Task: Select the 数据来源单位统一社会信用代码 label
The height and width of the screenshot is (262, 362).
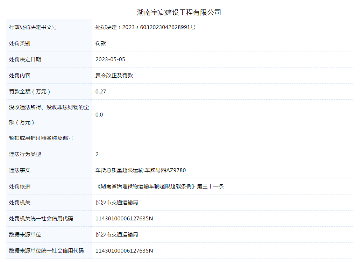Action: point(47,251)
